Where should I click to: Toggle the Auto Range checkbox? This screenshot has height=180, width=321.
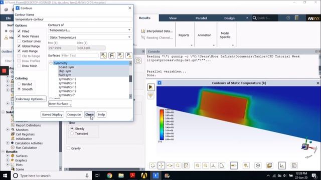pos(19,51)
